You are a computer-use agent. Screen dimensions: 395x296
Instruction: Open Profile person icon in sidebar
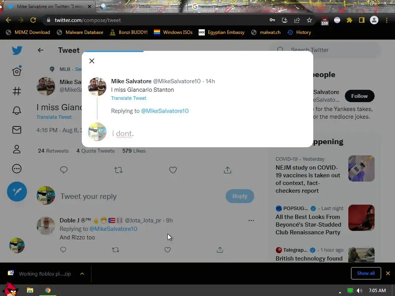[17, 149]
